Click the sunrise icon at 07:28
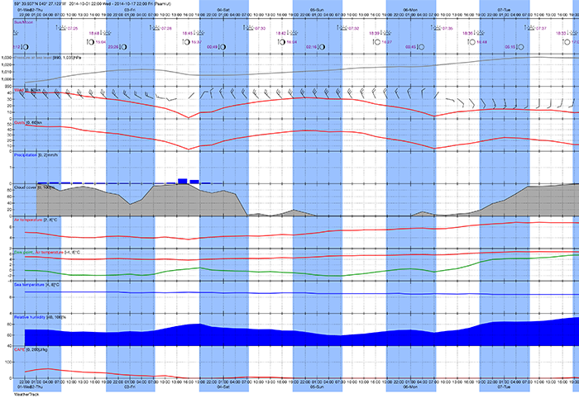579x398 pixels. (x=155, y=27)
